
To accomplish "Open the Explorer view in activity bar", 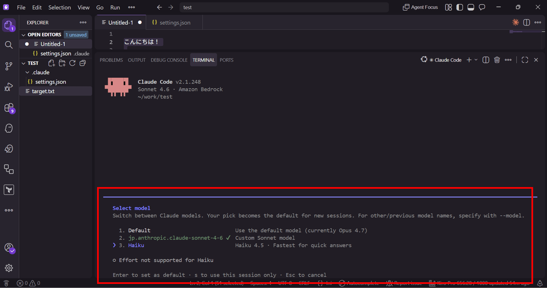I will pos(9,25).
